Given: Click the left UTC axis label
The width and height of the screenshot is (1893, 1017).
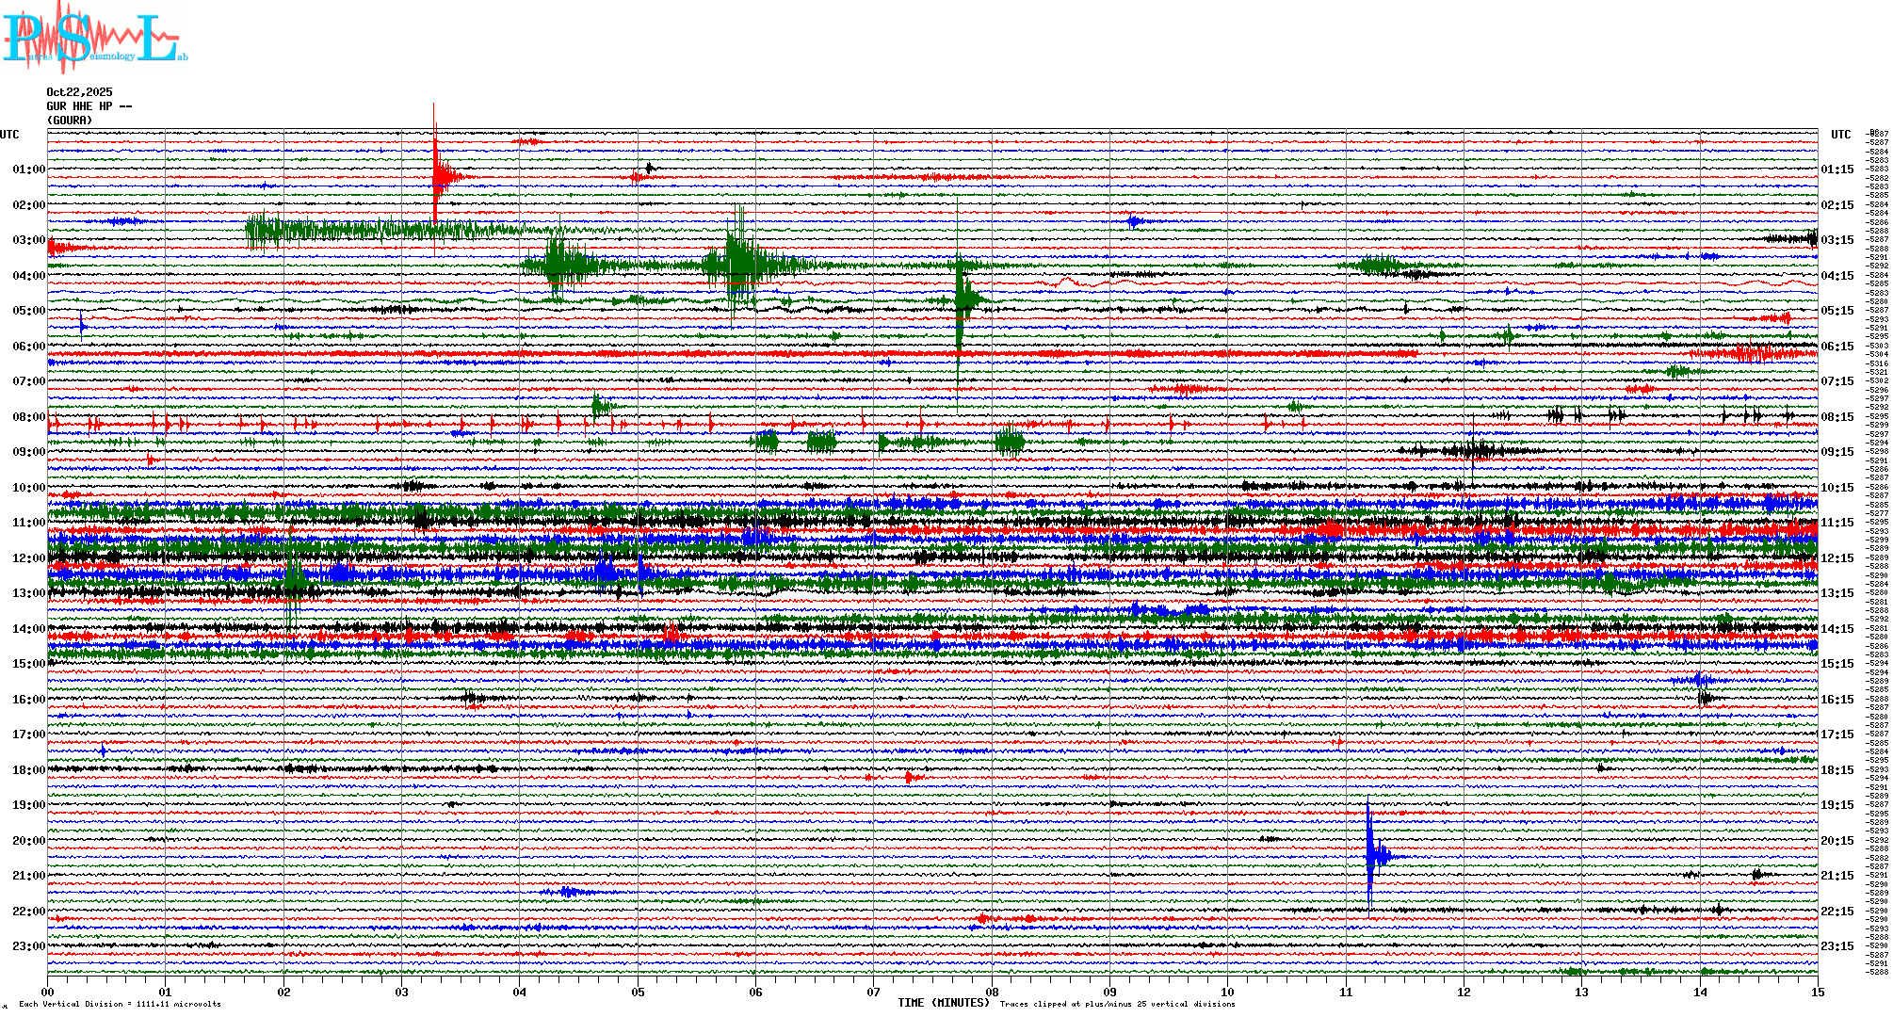Looking at the screenshot, I should (9, 135).
